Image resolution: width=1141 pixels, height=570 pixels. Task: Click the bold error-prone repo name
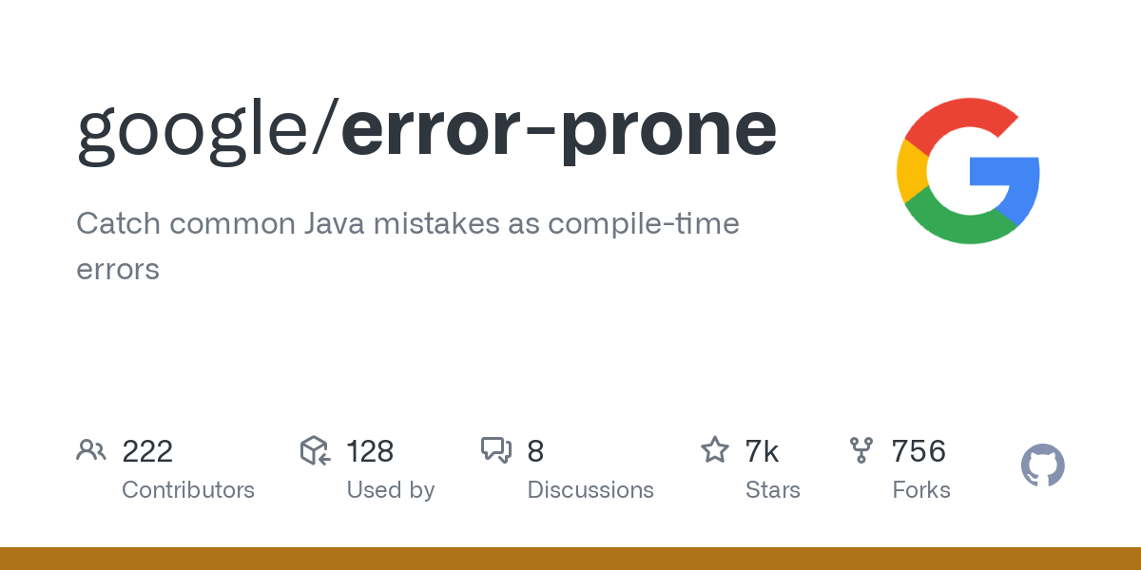[559, 133]
